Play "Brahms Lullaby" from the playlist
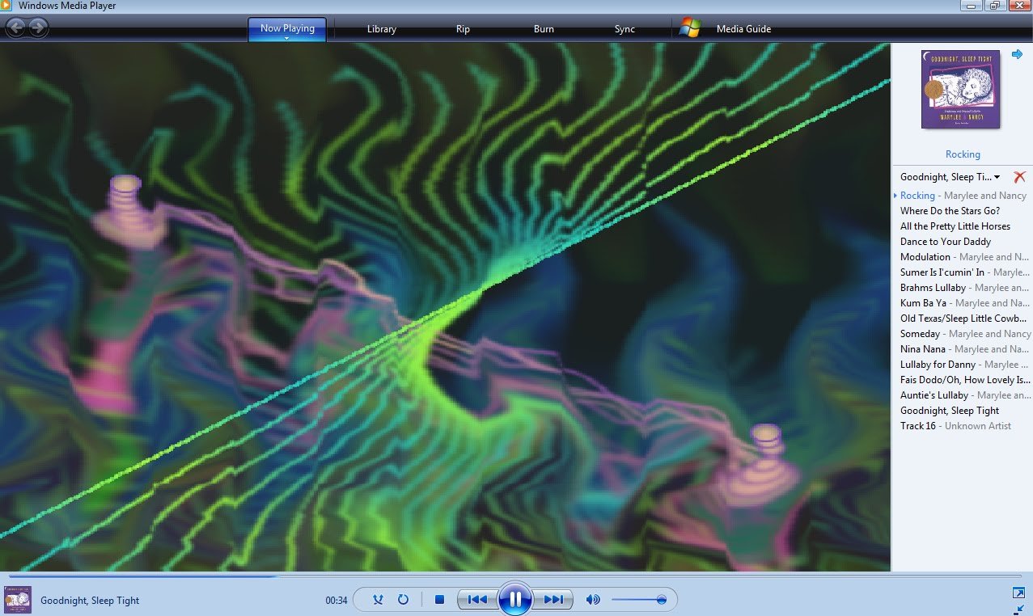This screenshot has width=1033, height=616. click(x=933, y=288)
